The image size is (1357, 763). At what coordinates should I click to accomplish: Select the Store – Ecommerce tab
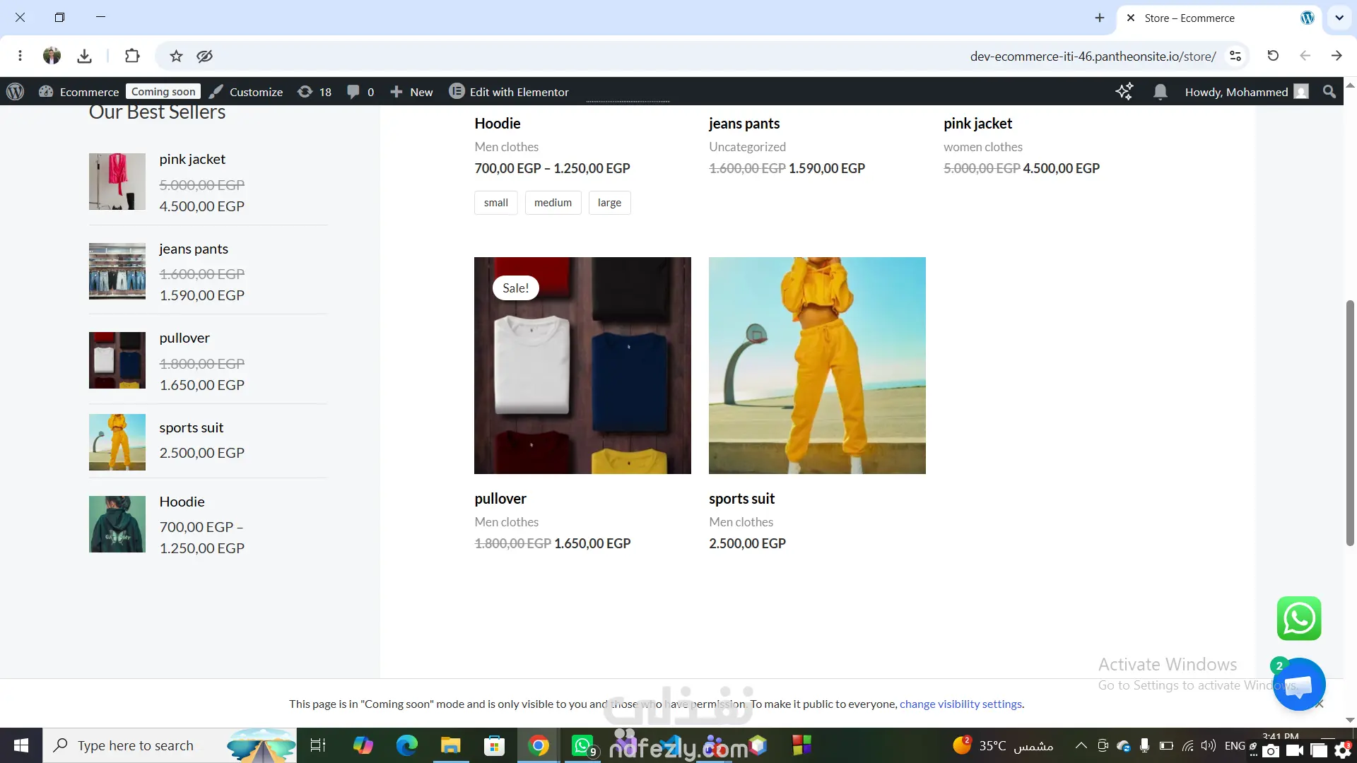coord(1220,18)
